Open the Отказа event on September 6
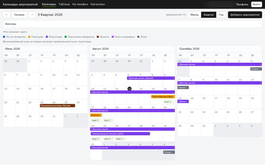 click(256, 69)
